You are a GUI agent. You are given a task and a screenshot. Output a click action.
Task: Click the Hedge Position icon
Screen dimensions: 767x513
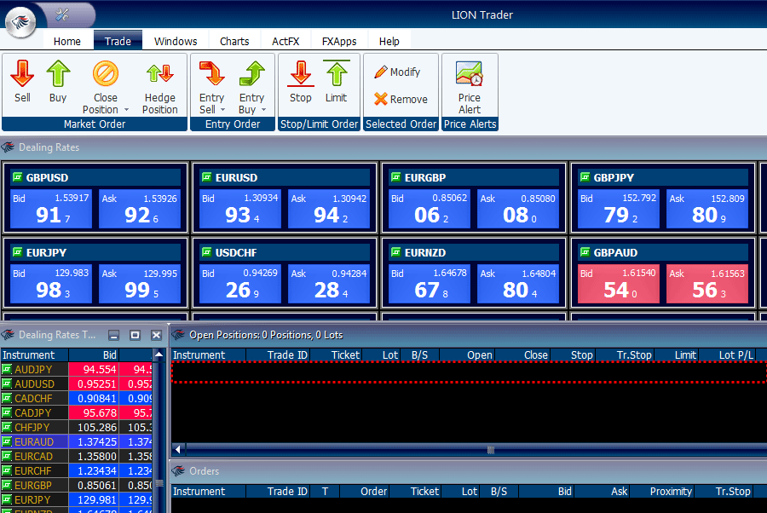coord(160,74)
